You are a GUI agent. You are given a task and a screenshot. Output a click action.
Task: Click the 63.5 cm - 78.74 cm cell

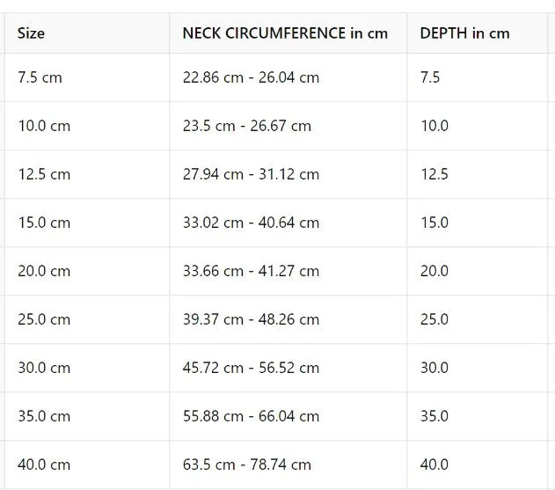pos(288,464)
